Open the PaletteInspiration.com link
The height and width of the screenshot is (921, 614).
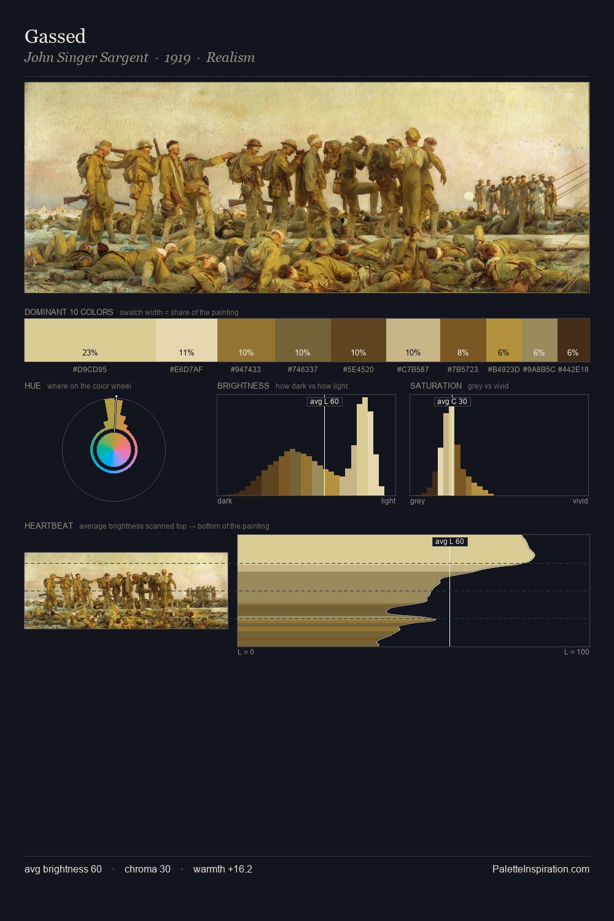[541, 869]
